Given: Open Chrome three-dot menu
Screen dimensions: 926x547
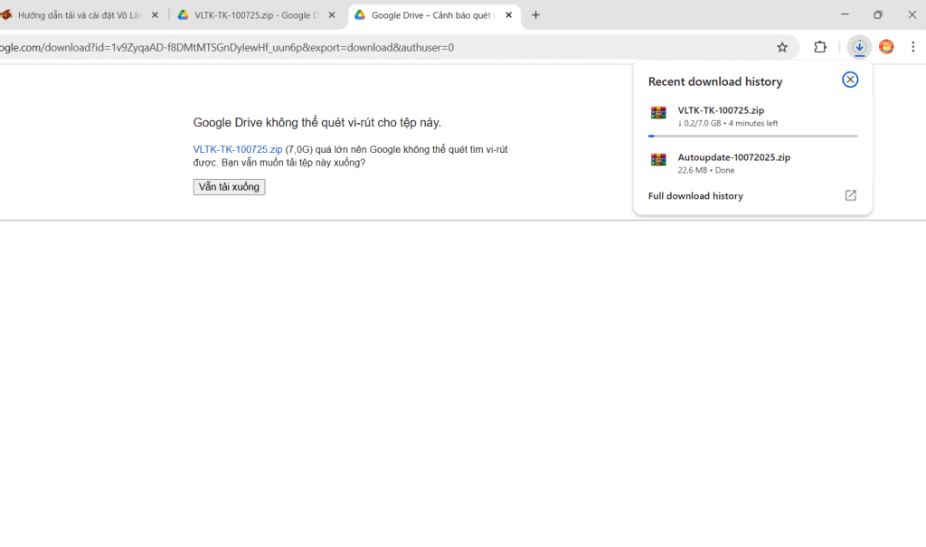Looking at the screenshot, I should pyautogui.click(x=913, y=47).
